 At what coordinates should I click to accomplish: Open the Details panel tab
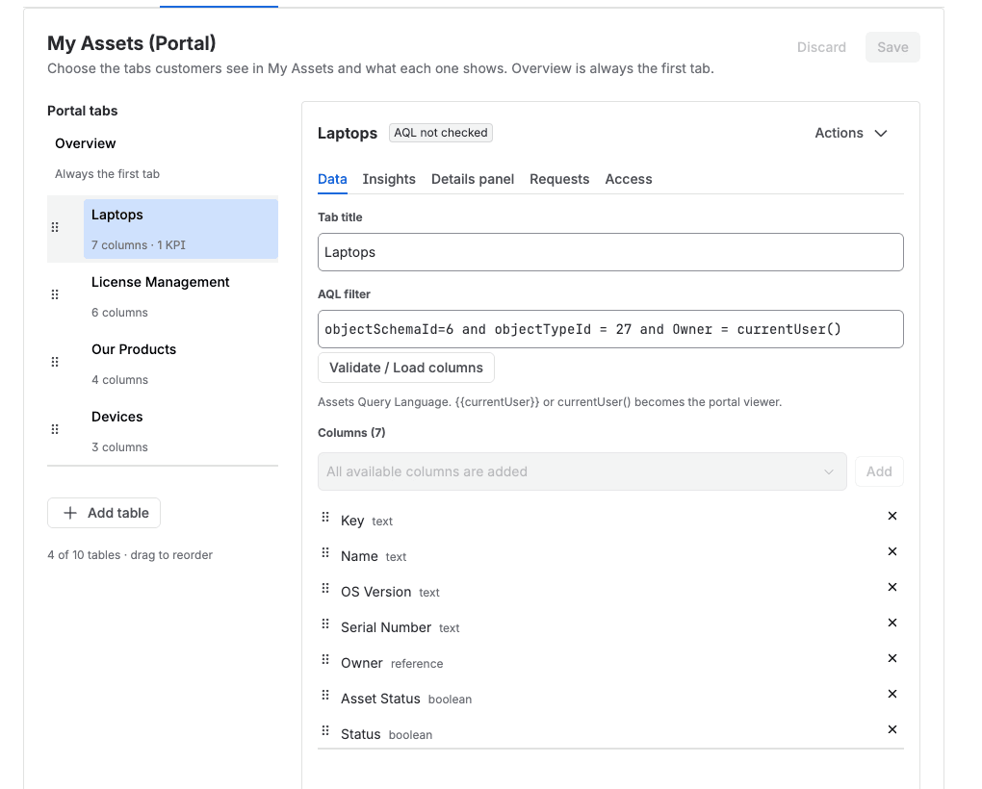point(473,180)
